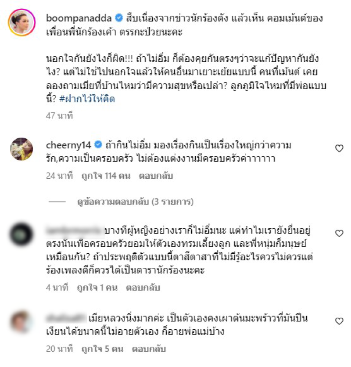Like the last comment with heart icon
This screenshot has height=367, width=351.
pos(339,321)
